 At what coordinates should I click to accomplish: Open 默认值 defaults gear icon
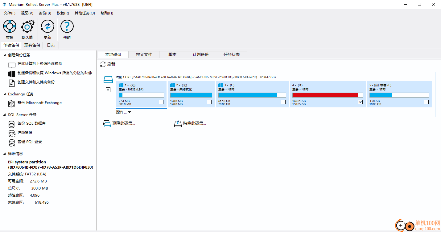[x=27, y=27]
